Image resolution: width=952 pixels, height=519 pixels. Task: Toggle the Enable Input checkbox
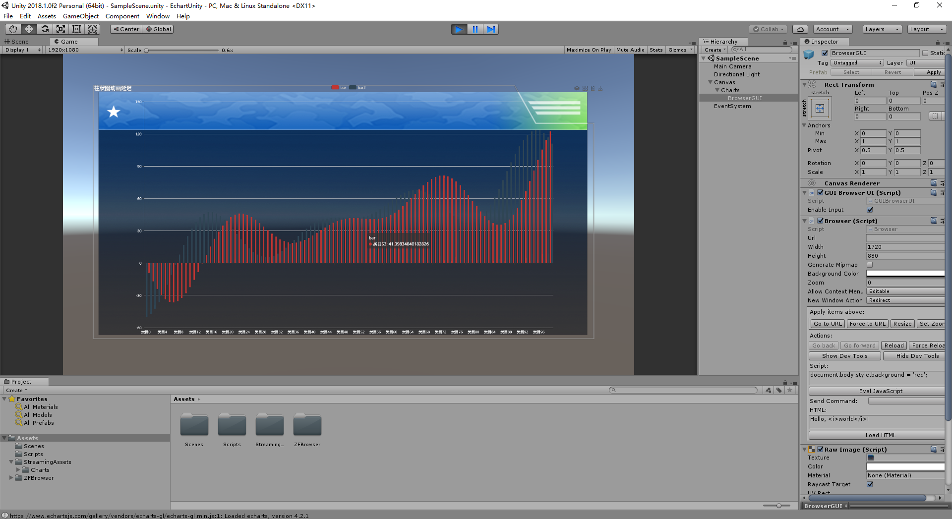point(870,210)
